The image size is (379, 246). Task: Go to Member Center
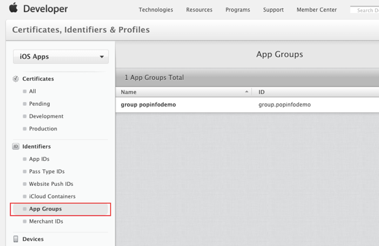point(317,10)
